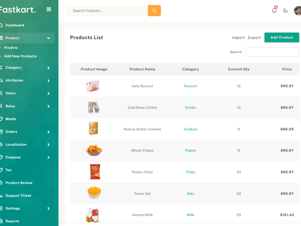Click the Support Ticket phone icon

tap(1, 196)
